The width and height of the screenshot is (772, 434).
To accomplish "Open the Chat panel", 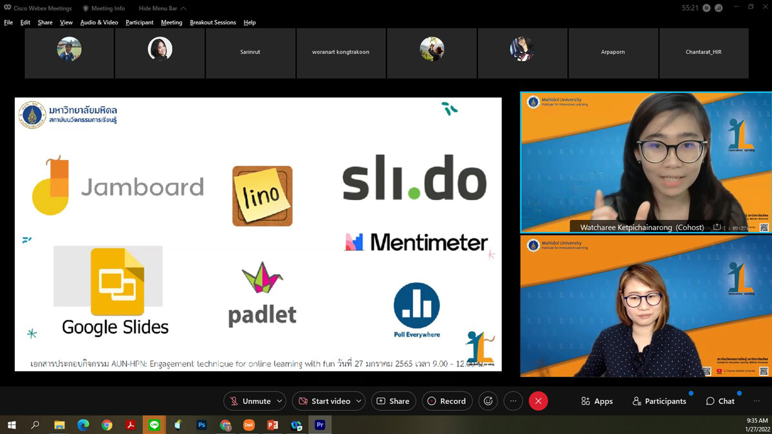I will [720, 401].
